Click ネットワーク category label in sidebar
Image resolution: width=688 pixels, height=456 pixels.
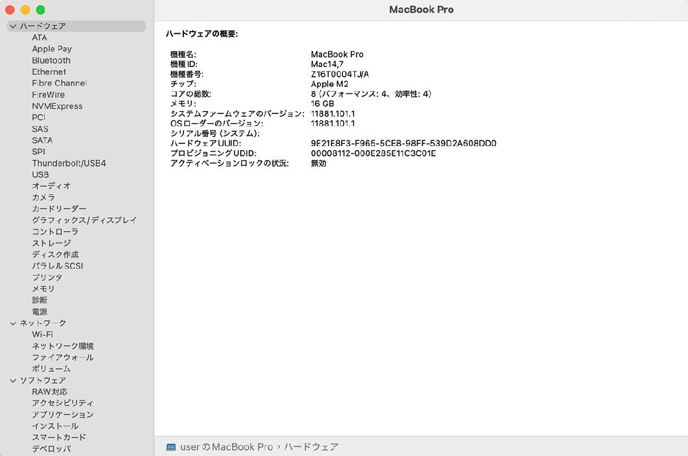43,324
